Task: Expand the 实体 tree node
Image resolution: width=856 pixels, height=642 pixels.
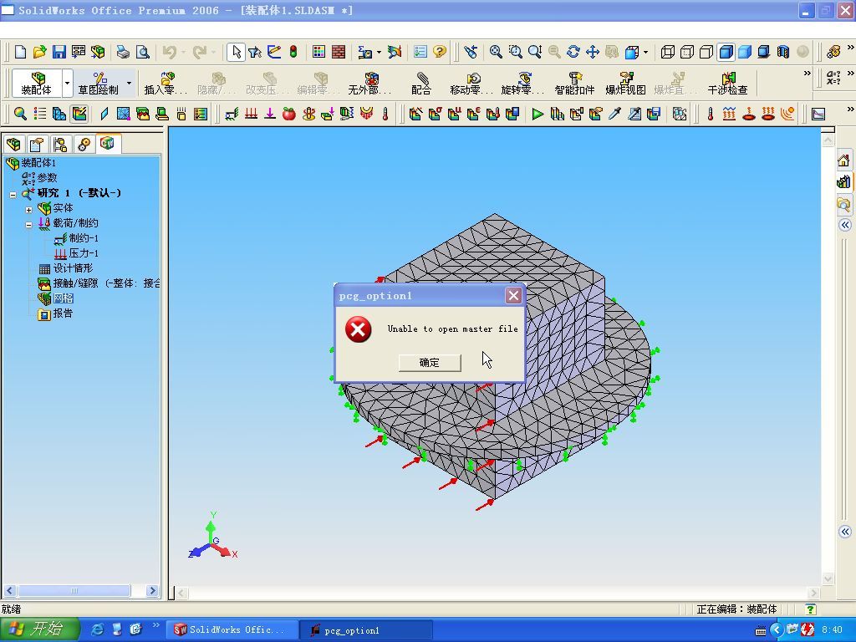Action: click(x=28, y=209)
